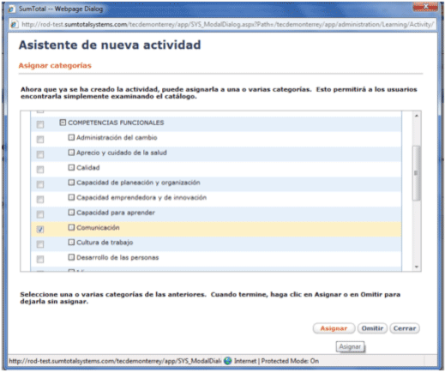445x372 pixels.
Task: Click the Omitir button
Action: click(372, 328)
